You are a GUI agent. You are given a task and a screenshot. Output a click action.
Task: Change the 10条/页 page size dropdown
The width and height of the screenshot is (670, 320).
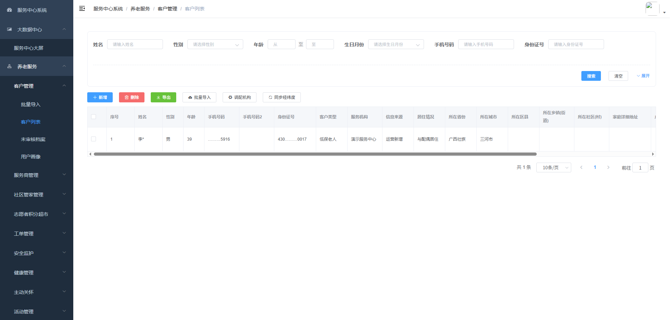pos(554,167)
